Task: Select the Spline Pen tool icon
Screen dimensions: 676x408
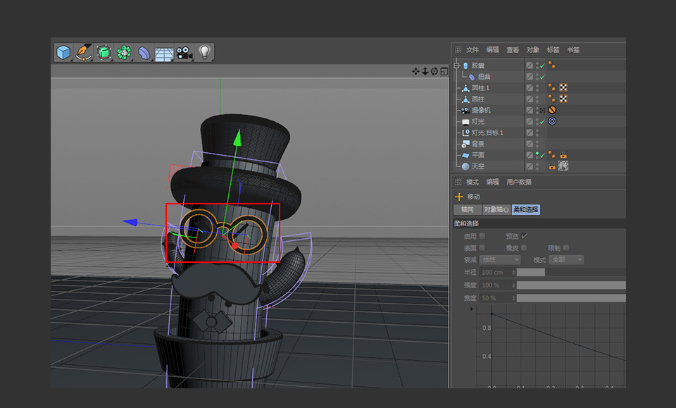Action: 83,51
